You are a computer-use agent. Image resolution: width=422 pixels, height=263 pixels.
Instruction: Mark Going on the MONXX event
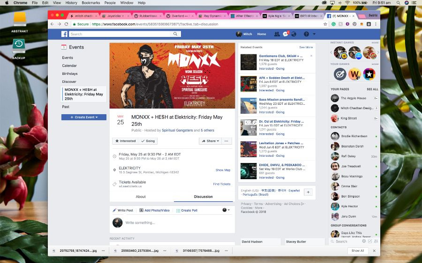click(x=148, y=141)
